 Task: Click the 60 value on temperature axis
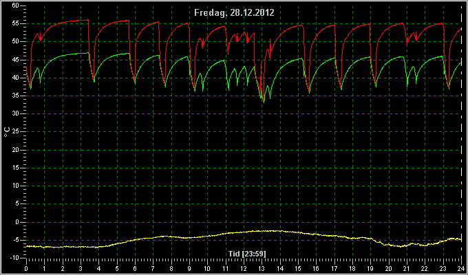(16, 5)
